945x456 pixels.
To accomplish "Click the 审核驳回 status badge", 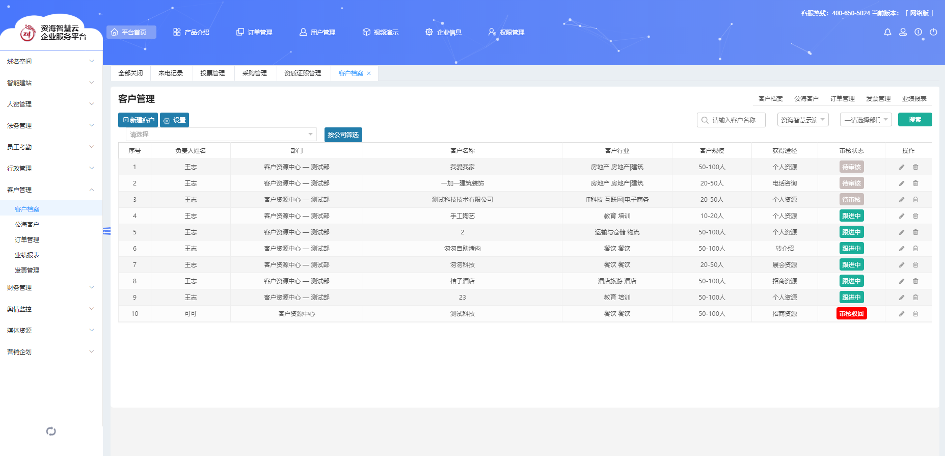I will point(851,314).
